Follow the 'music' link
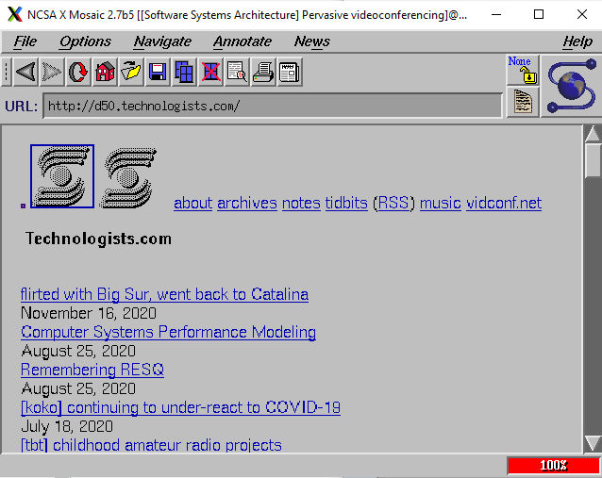The width and height of the screenshot is (602, 478). pos(441,203)
